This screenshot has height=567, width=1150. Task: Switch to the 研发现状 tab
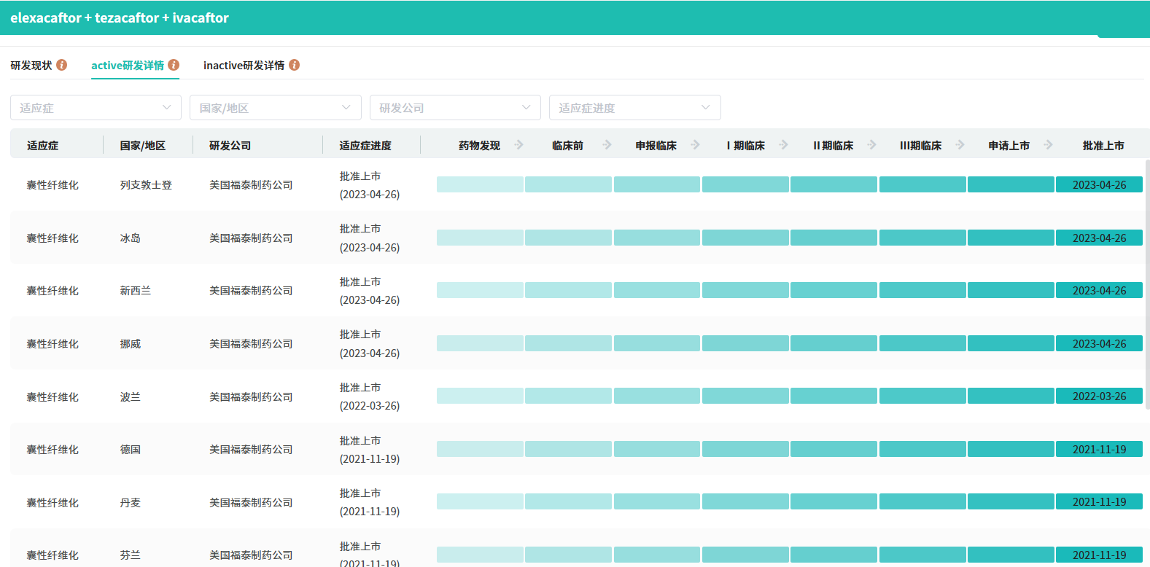[31, 66]
